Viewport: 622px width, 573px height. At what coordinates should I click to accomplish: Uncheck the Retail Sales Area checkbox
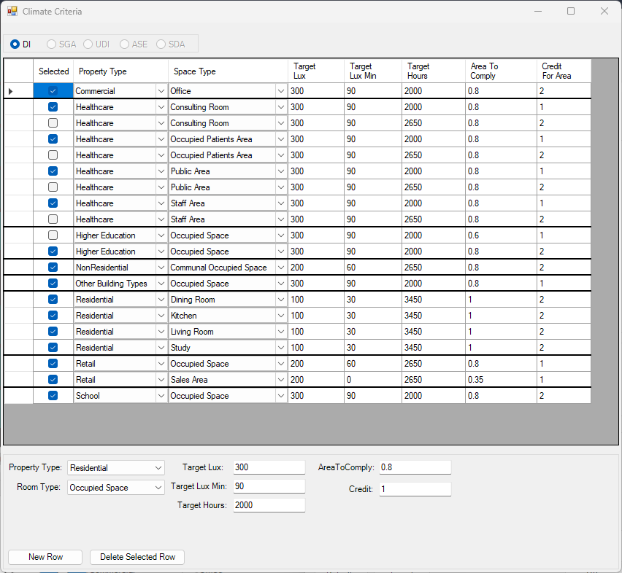point(53,380)
